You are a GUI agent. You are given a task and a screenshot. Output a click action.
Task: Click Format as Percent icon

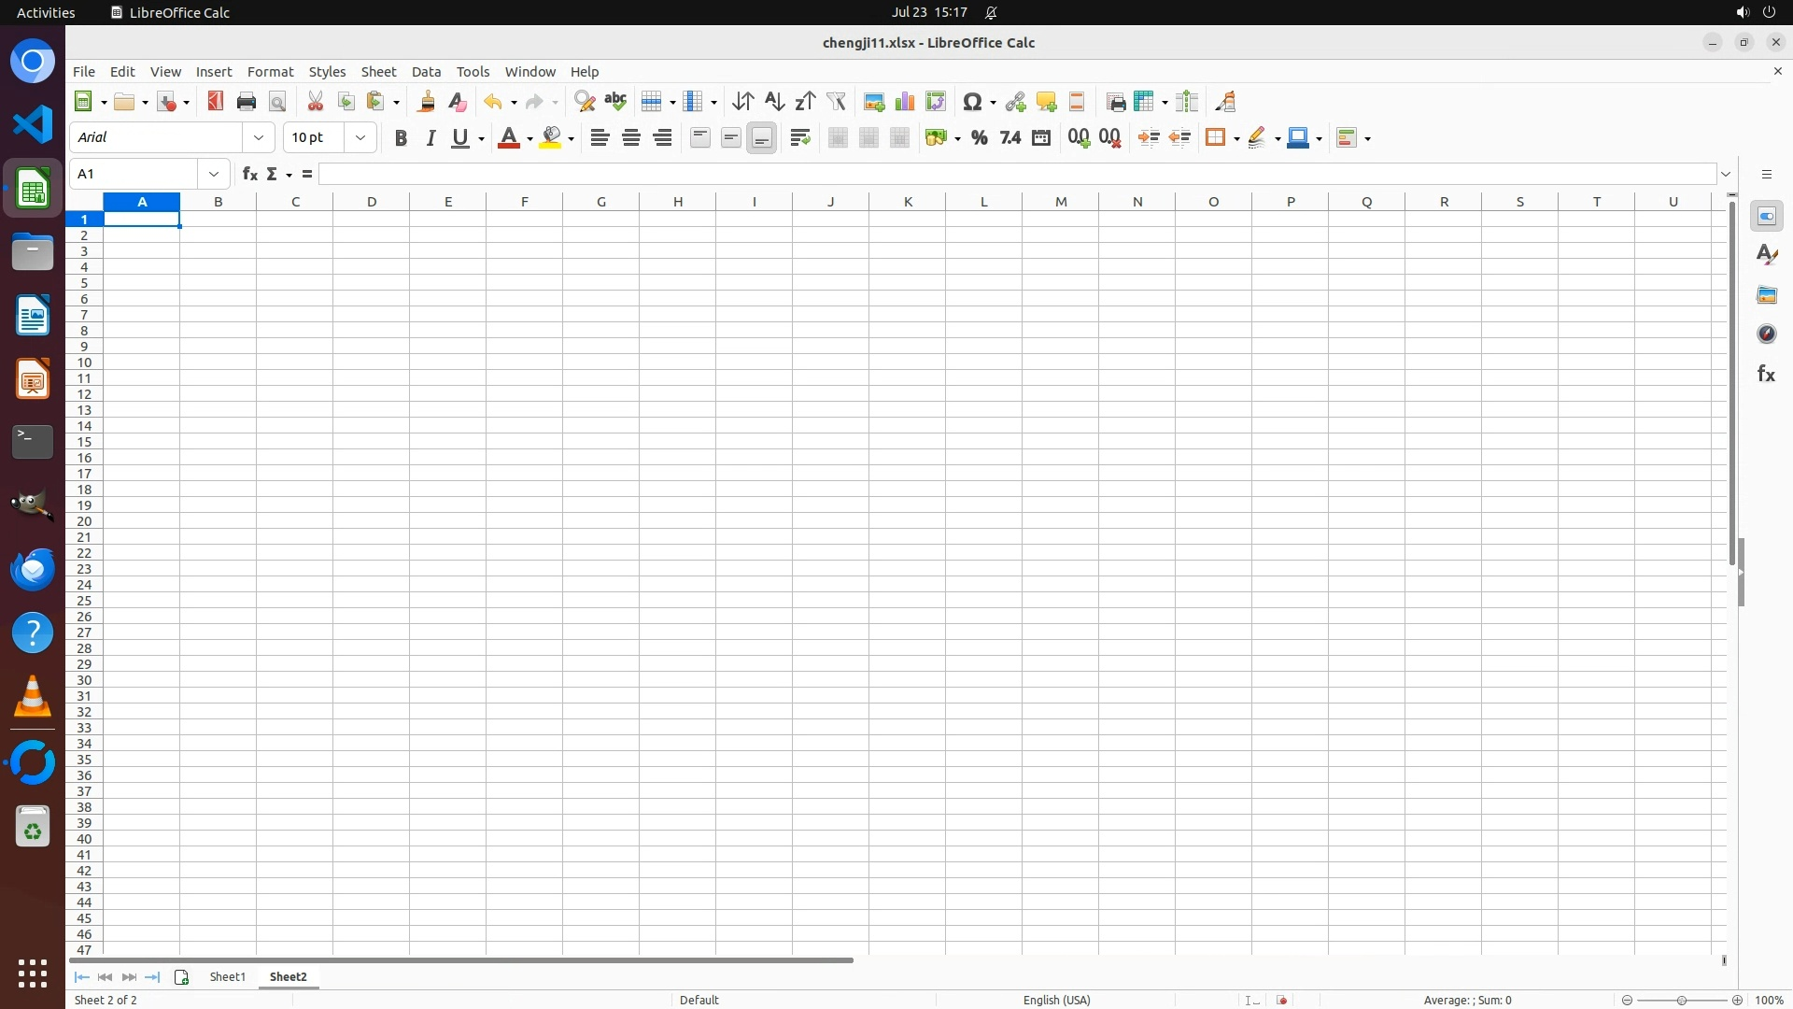tap(979, 138)
